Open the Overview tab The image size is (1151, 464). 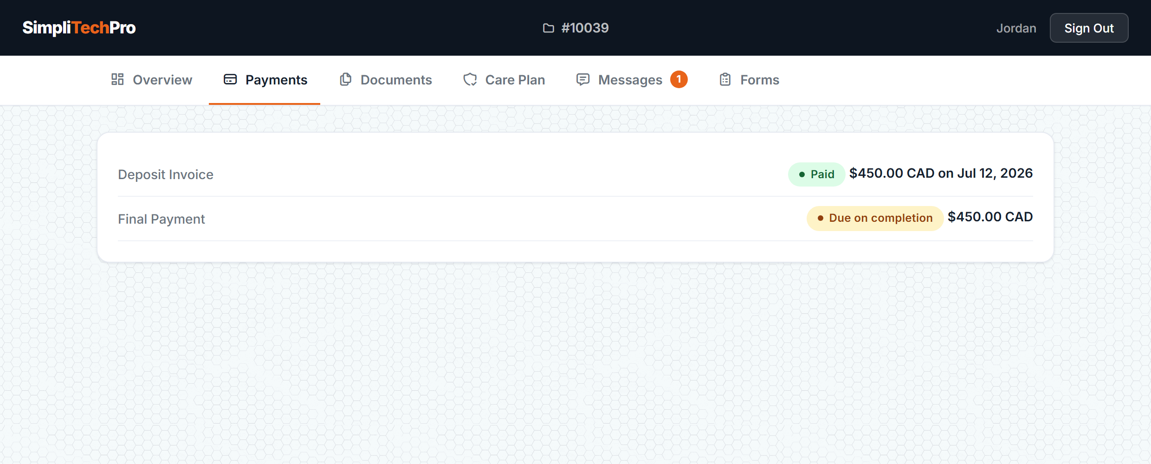pyautogui.click(x=151, y=80)
